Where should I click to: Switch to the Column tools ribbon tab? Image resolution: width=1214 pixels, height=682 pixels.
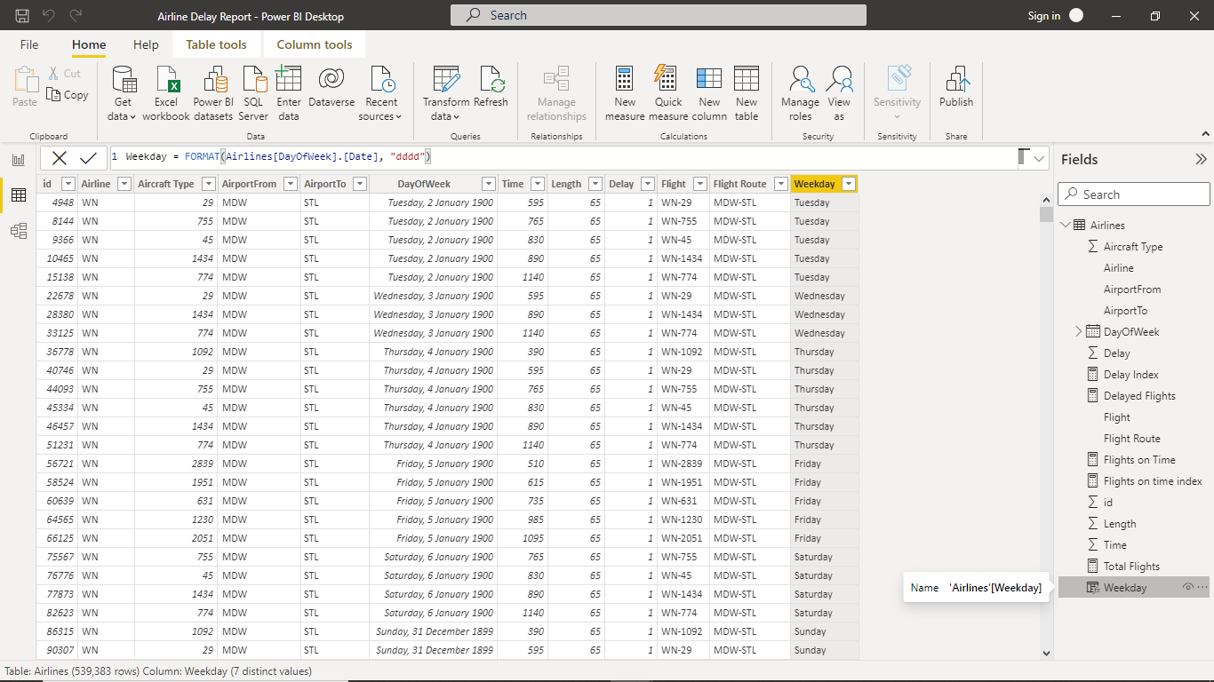(313, 44)
